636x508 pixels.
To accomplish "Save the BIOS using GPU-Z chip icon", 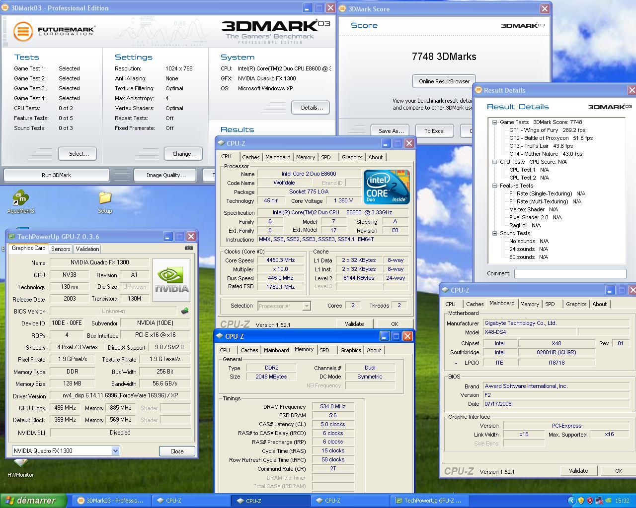I will point(185,311).
